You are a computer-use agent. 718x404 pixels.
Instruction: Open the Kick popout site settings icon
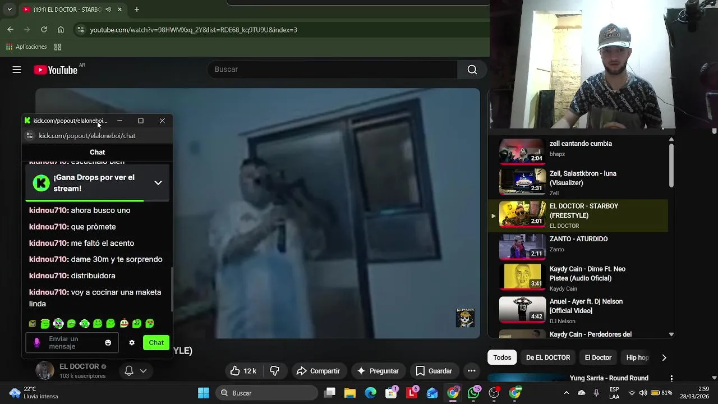tap(30, 136)
